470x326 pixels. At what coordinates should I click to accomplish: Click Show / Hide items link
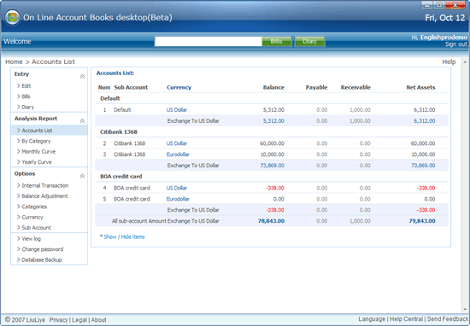tap(124, 236)
